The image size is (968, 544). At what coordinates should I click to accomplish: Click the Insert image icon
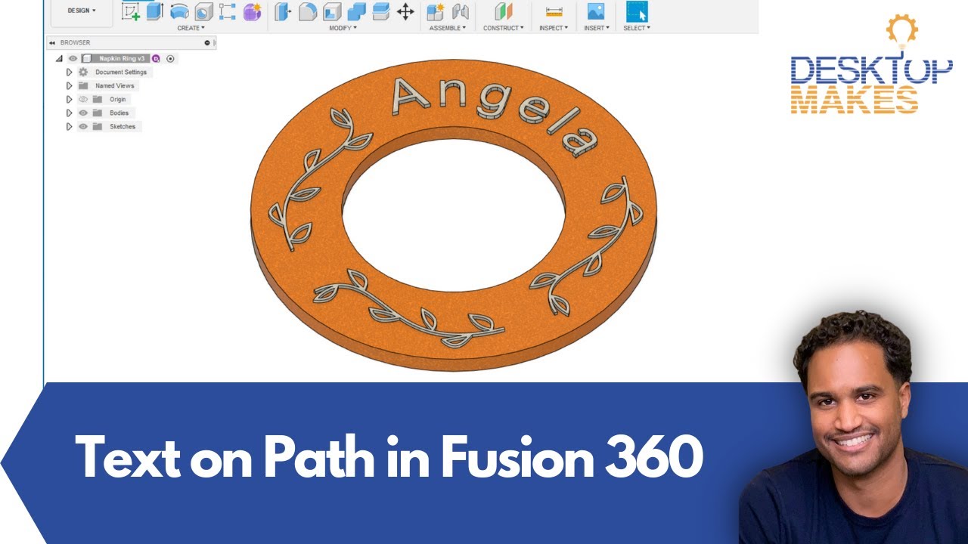coord(596,11)
